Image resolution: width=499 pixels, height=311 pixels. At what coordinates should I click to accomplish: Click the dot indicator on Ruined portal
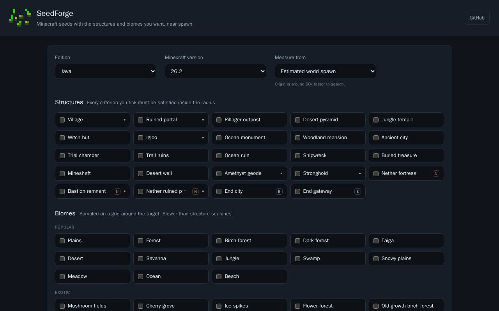point(203,120)
